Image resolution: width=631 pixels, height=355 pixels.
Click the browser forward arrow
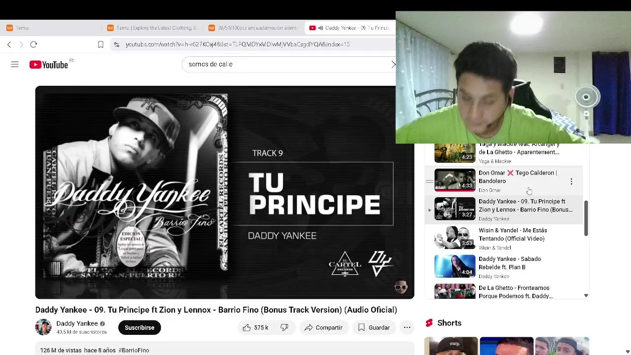(21, 44)
